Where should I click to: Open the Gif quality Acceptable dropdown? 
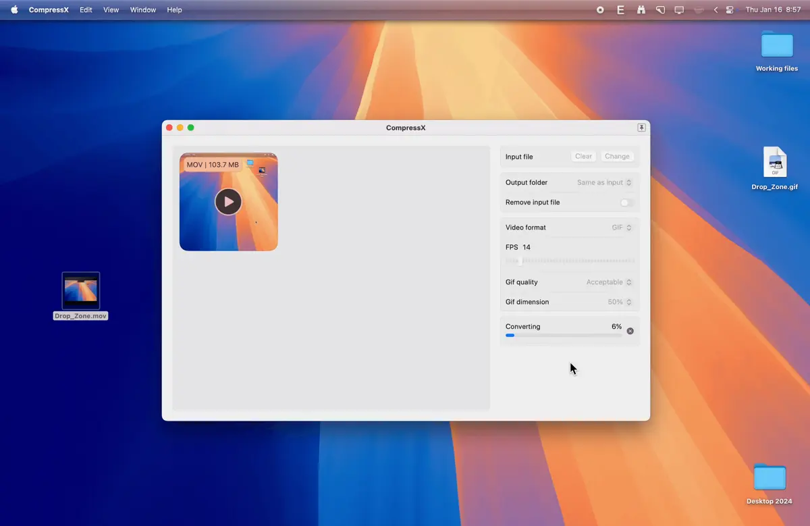click(609, 282)
